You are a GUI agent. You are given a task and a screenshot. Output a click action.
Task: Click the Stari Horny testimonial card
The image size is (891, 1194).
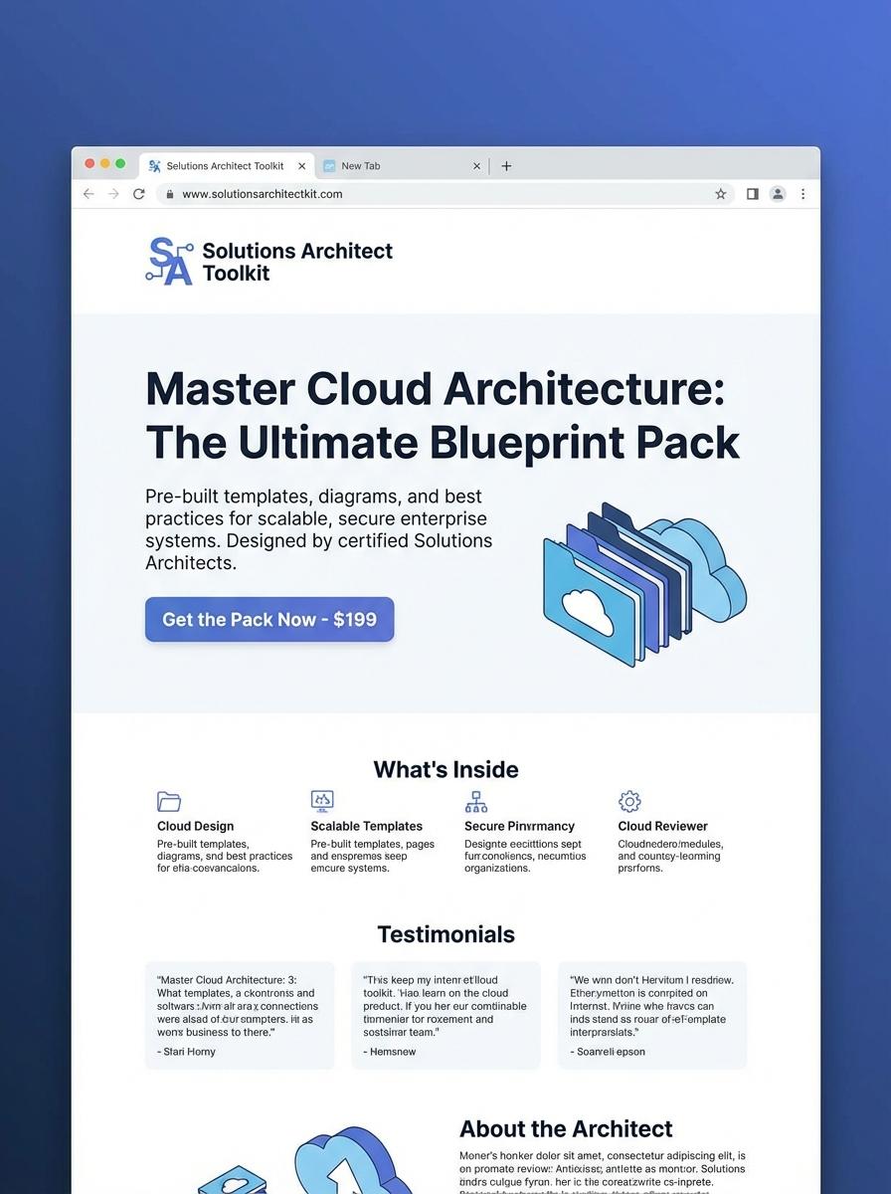[x=239, y=1015]
